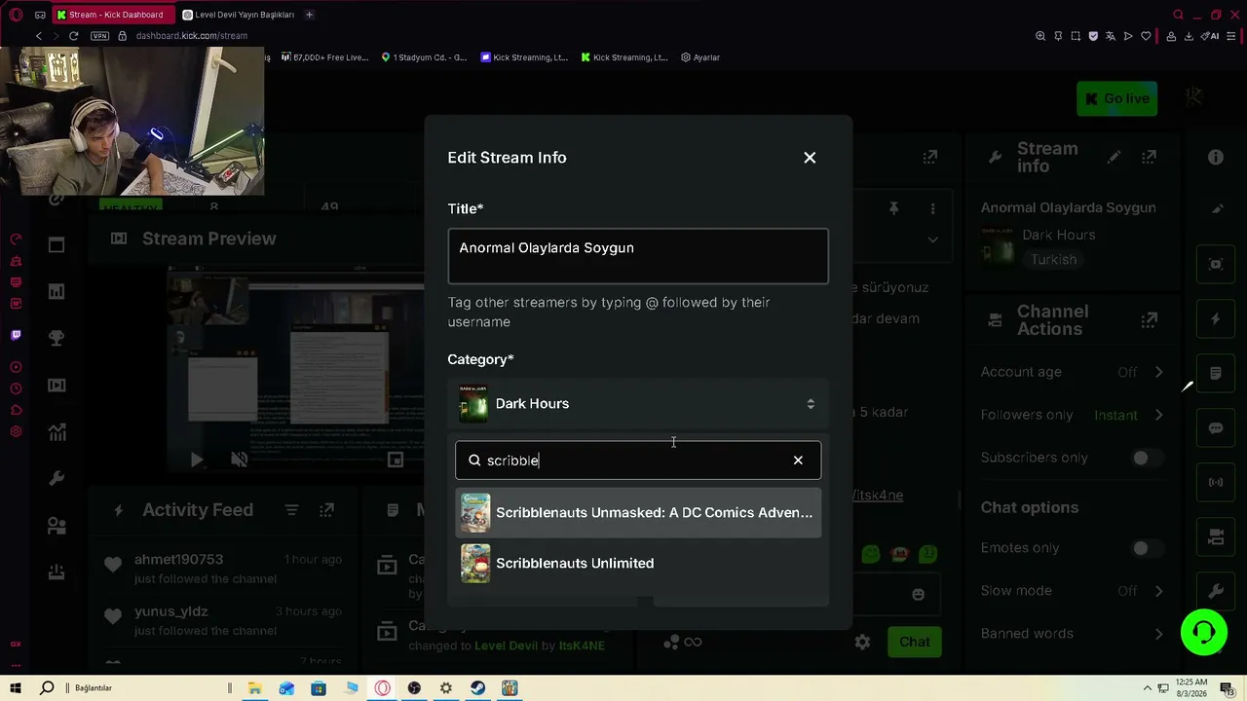Open Twitch in Opera sidebar
The image size is (1247, 701).
point(16,335)
